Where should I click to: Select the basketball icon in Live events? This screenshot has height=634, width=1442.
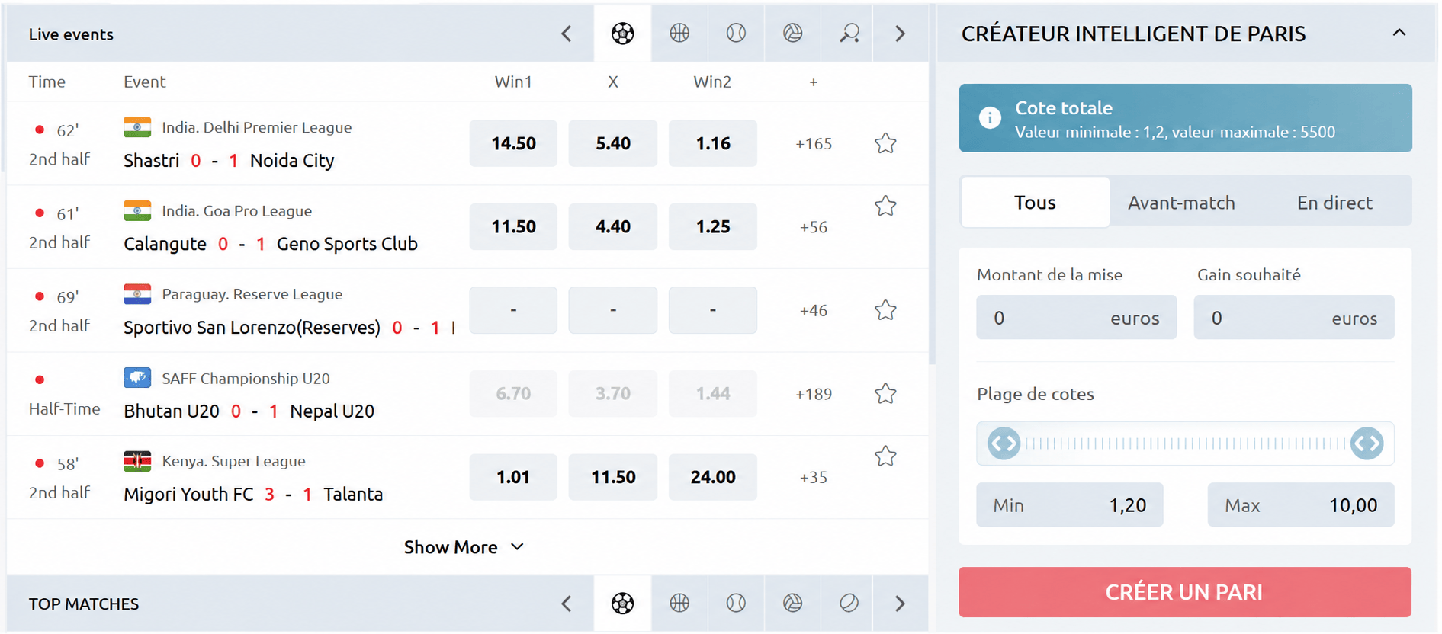point(679,34)
